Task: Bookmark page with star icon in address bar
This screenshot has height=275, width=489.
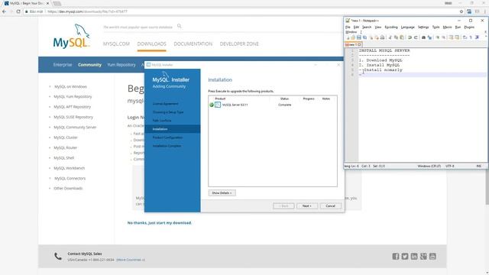Action: click(461, 11)
